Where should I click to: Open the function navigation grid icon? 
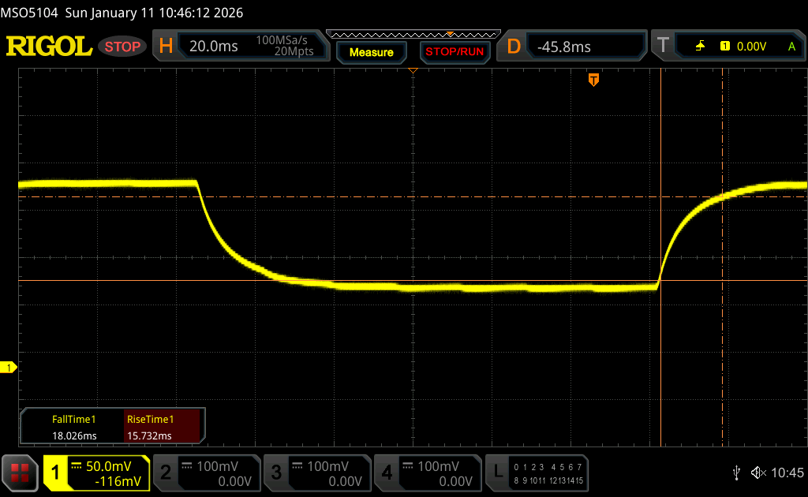pyautogui.click(x=21, y=473)
